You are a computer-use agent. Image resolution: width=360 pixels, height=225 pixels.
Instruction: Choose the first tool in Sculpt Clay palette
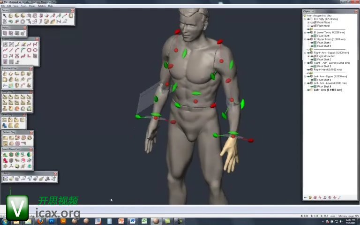pyautogui.click(x=5, y=97)
